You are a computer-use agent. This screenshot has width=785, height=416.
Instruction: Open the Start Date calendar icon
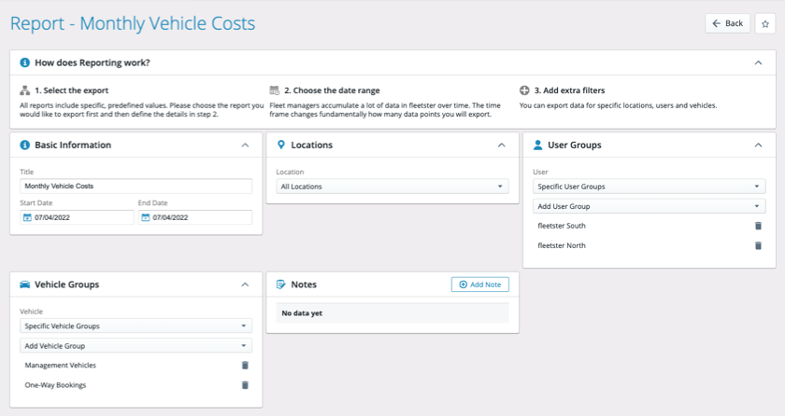pyautogui.click(x=27, y=217)
